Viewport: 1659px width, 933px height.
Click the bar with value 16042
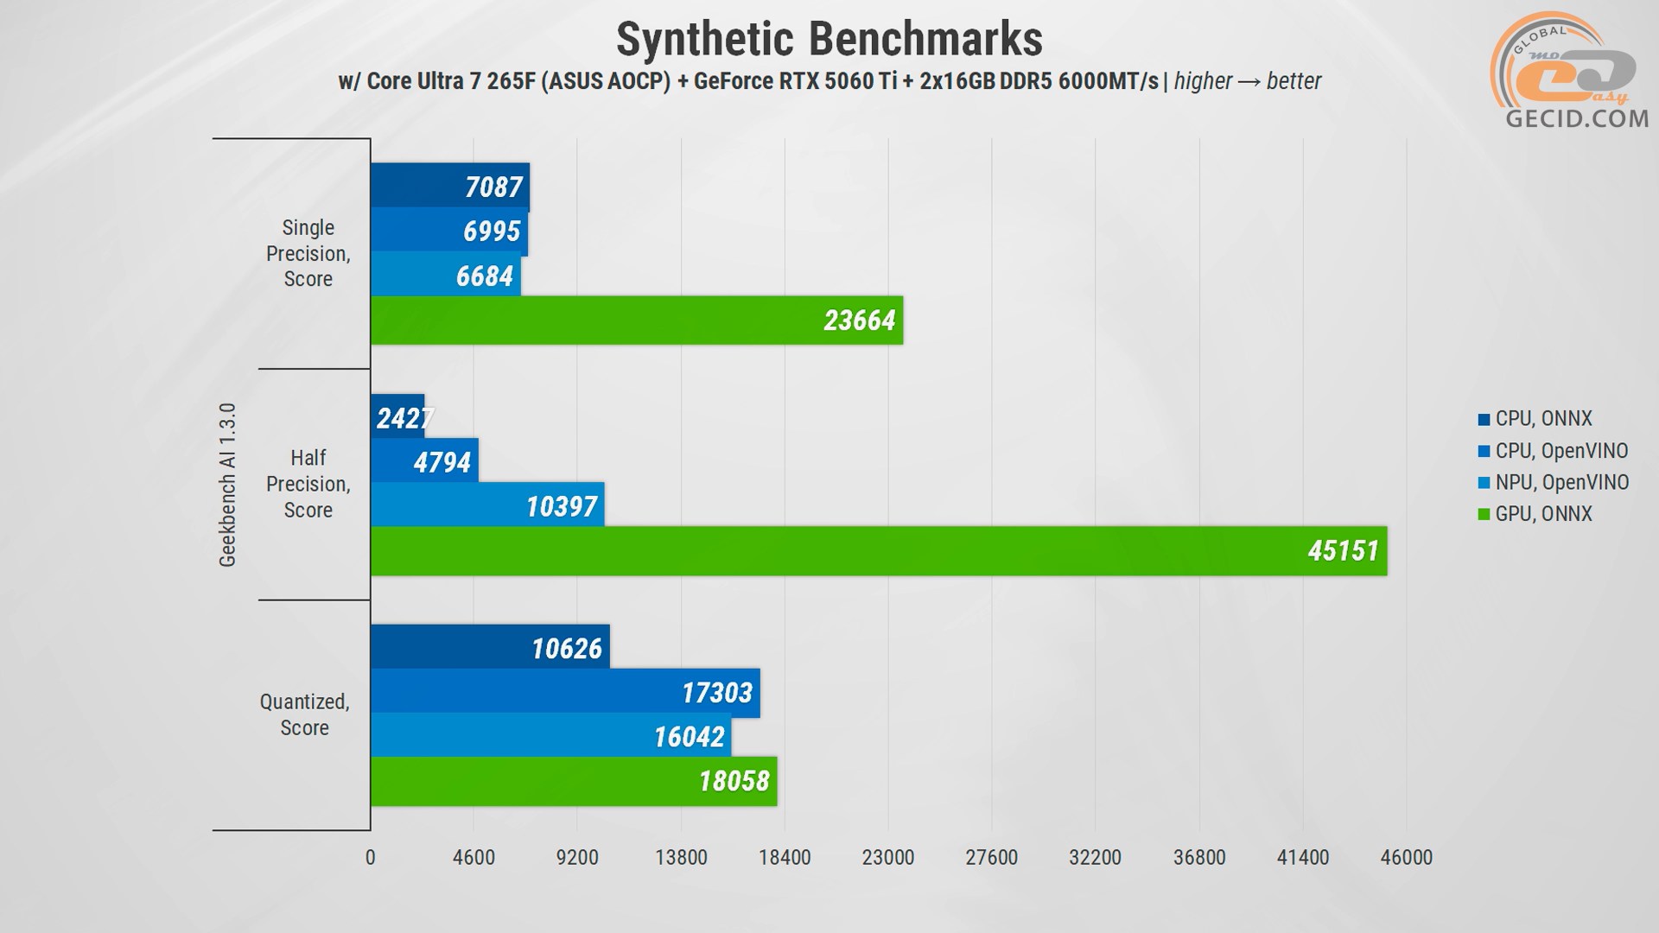click(x=551, y=736)
